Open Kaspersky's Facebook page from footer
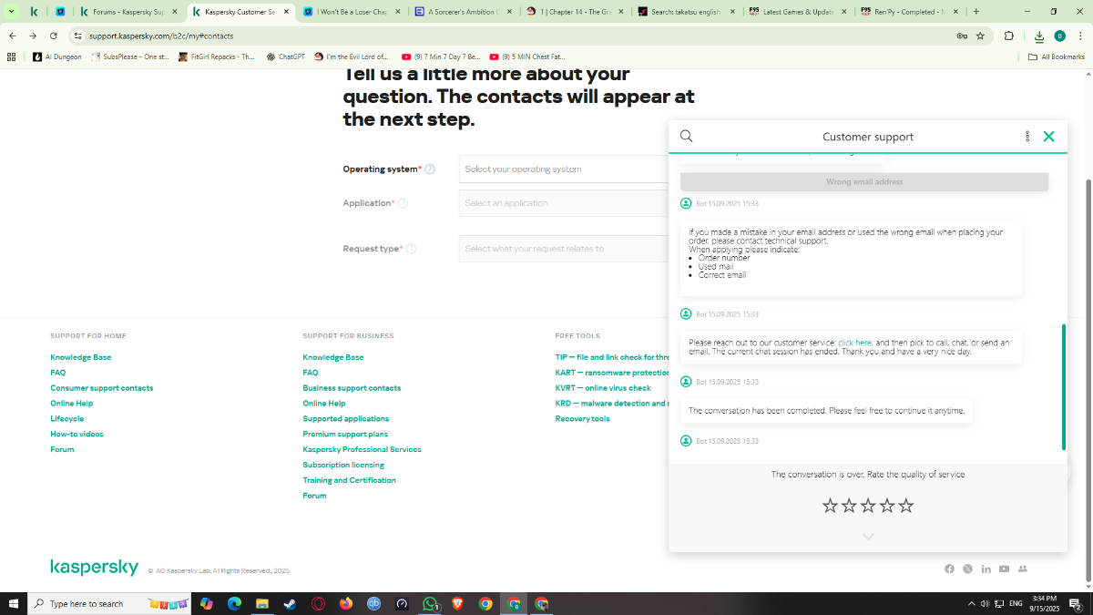 [x=949, y=569]
